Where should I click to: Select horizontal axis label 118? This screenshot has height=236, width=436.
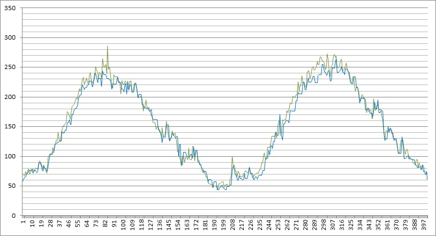click(x=141, y=225)
